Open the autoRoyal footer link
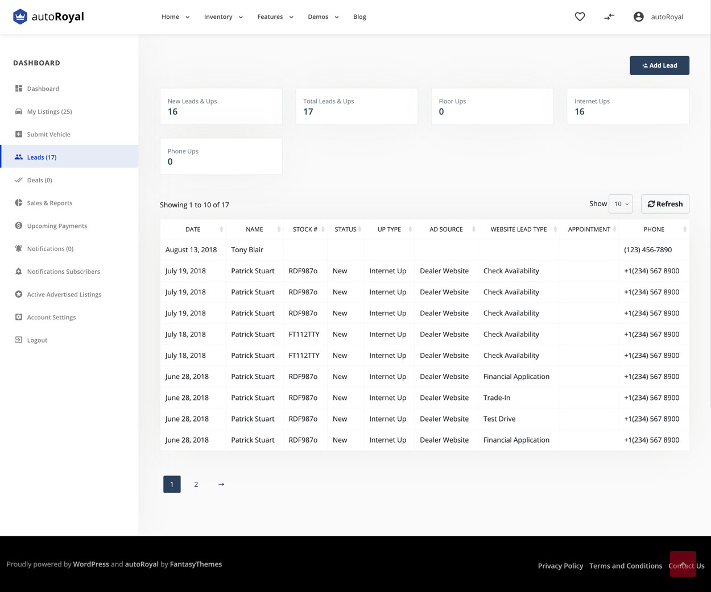This screenshot has height=592, width=711. click(142, 564)
